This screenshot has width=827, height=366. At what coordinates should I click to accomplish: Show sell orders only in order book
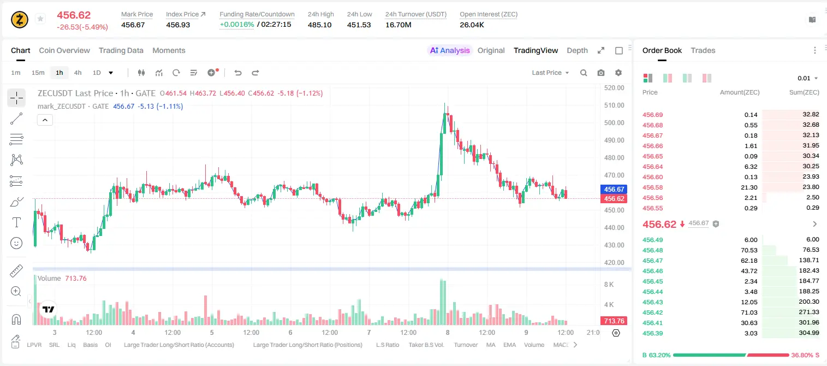[x=707, y=78]
